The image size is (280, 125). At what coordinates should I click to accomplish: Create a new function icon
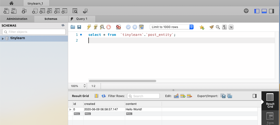tap(64, 11)
